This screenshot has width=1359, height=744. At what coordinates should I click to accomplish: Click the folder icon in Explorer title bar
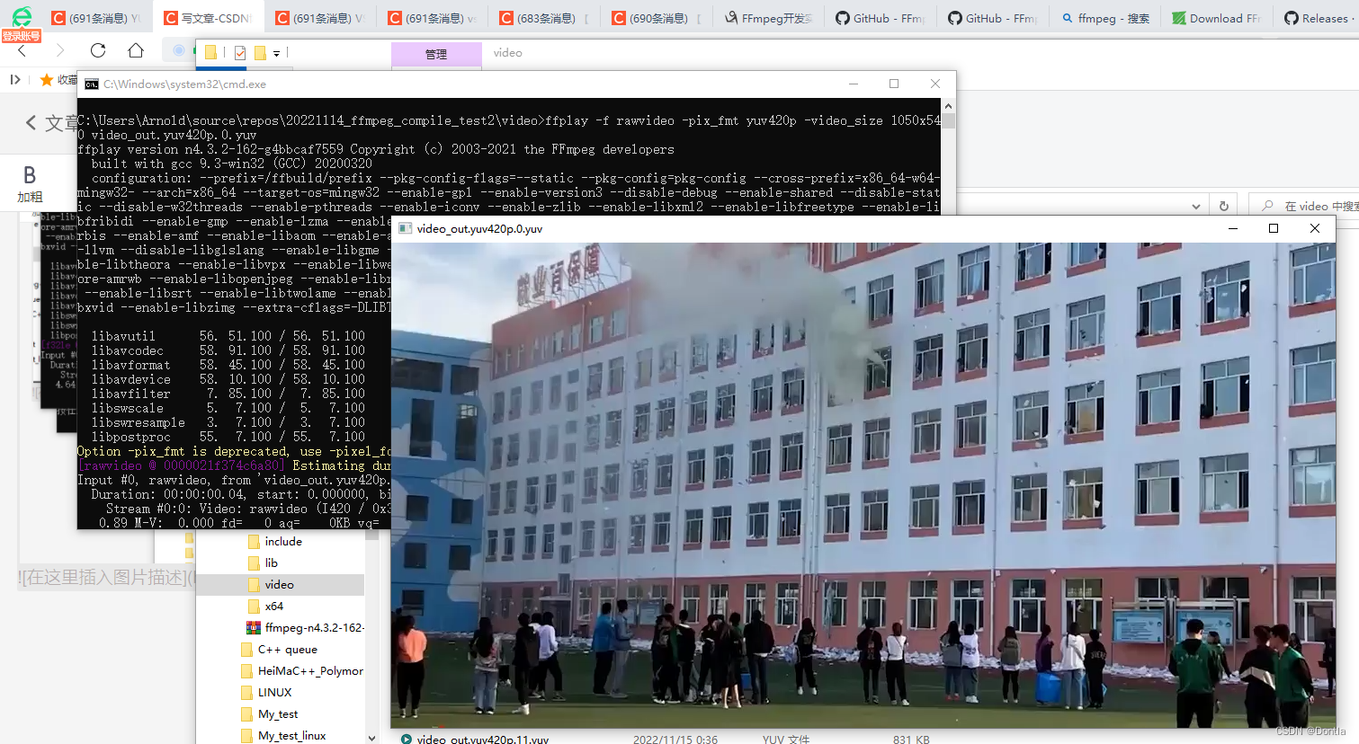pos(210,53)
